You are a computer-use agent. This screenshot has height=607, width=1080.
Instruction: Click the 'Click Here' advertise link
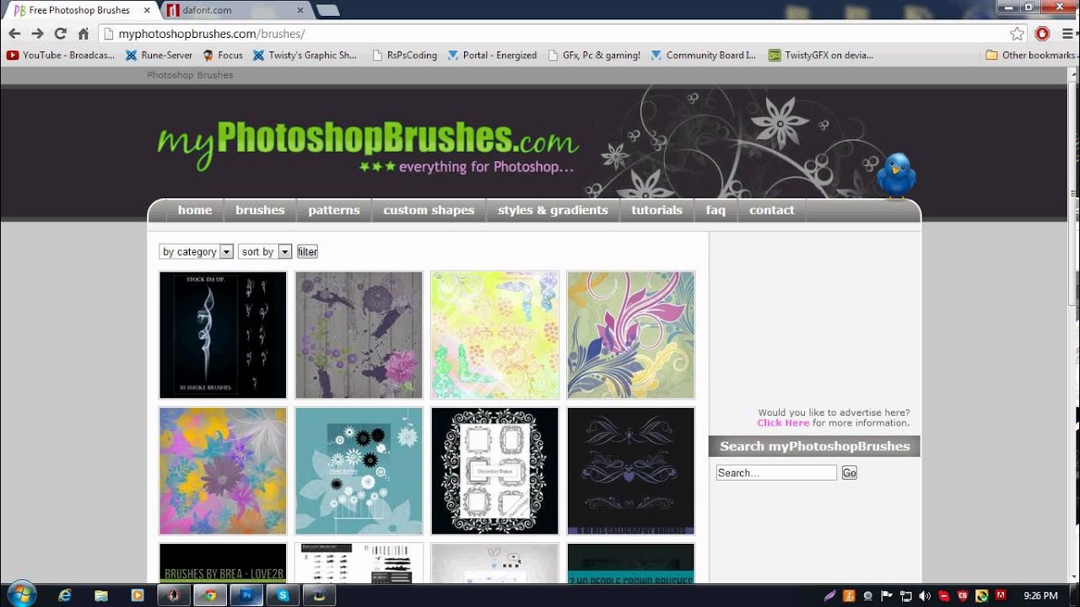783,423
